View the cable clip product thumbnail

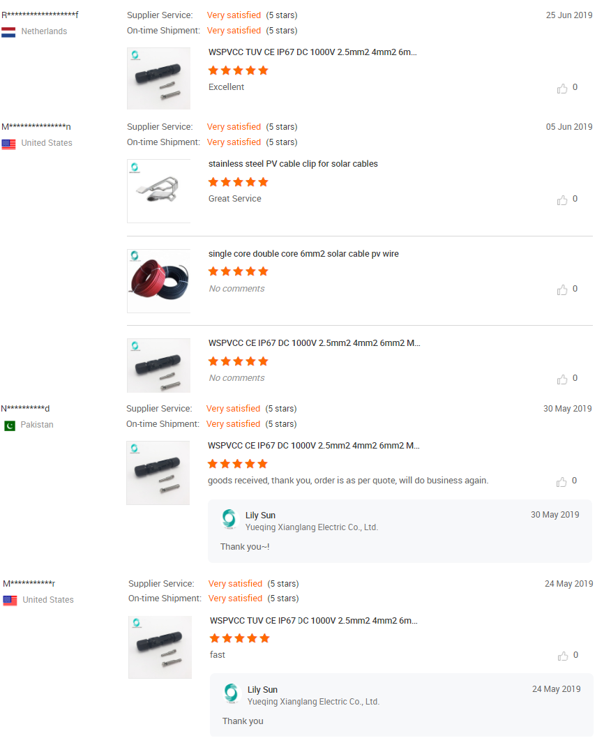pyautogui.click(x=158, y=191)
